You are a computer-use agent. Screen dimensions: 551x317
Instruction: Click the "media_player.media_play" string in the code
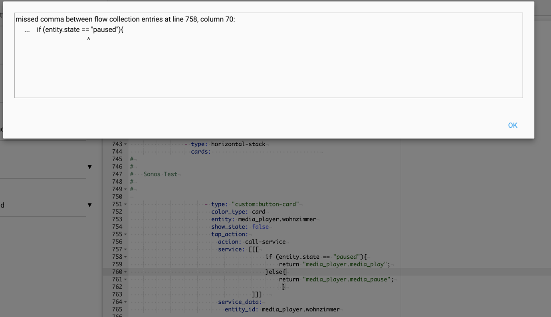click(345, 264)
